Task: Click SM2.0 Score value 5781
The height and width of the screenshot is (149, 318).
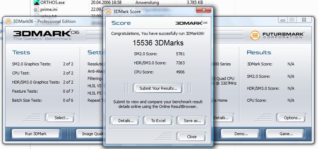Action: coord(180,54)
